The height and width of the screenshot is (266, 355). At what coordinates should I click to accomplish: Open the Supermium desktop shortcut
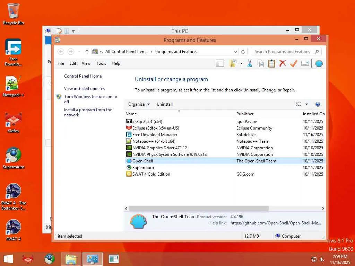pos(14,158)
